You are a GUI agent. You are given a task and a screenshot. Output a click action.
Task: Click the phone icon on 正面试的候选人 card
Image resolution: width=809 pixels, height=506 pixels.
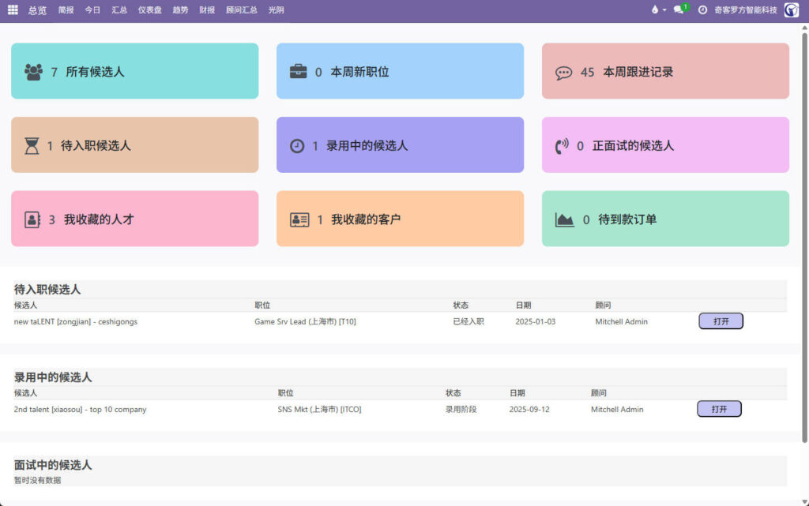click(563, 144)
